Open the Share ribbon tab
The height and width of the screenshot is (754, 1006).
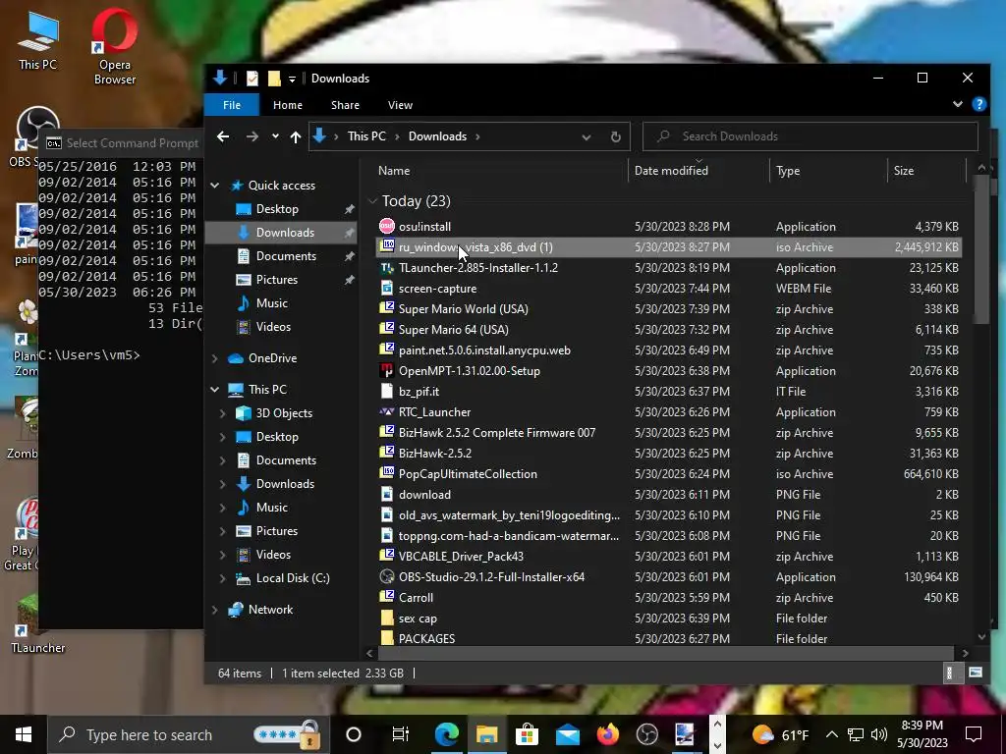click(345, 105)
